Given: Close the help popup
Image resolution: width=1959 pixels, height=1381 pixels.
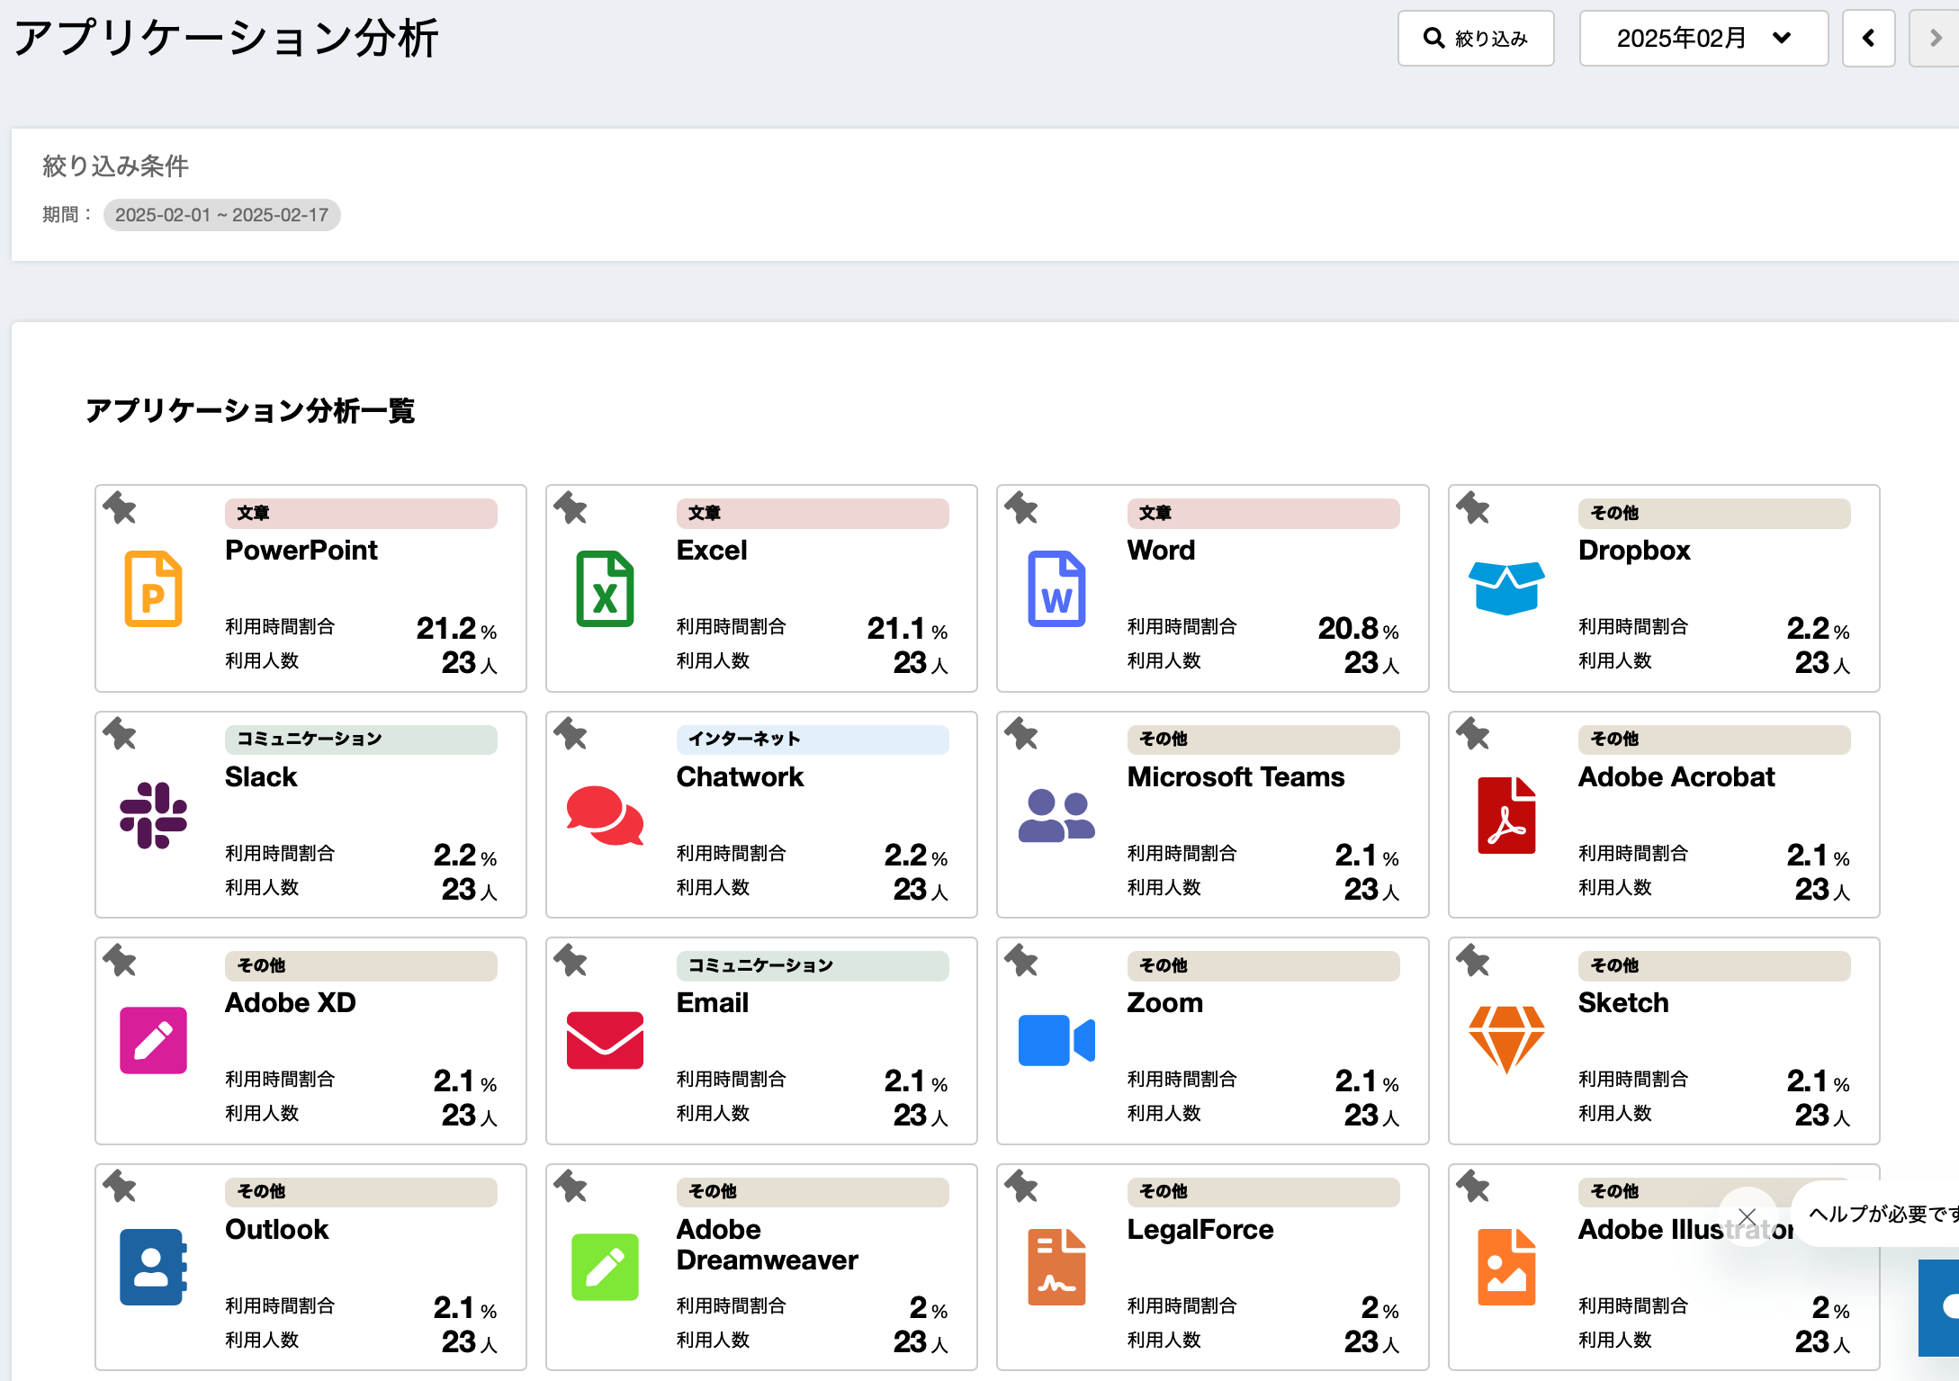Looking at the screenshot, I should [1747, 1216].
